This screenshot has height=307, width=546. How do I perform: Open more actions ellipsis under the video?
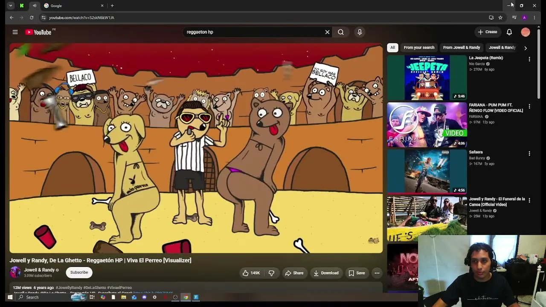click(x=377, y=273)
